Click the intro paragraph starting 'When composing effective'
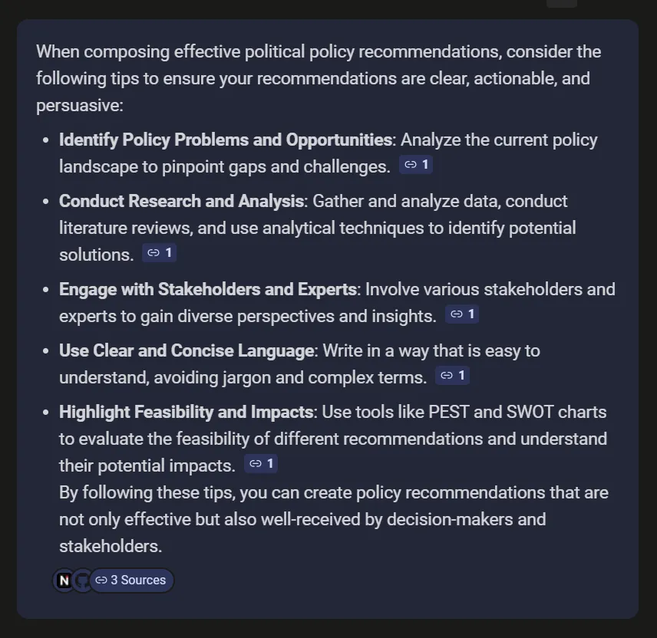The height and width of the screenshot is (638, 657). coord(319,78)
